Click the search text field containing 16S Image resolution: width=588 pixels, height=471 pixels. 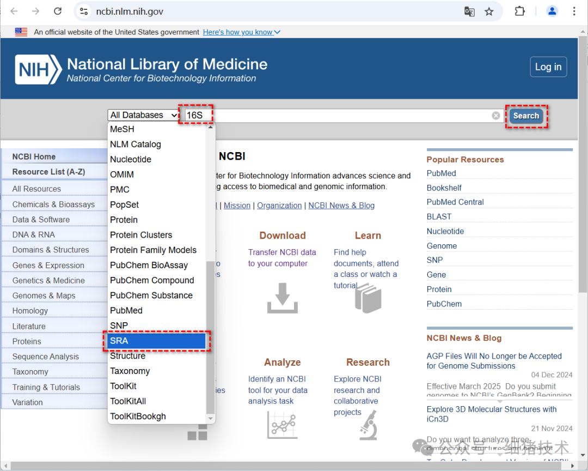pyautogui.click(x=338, y=116)
